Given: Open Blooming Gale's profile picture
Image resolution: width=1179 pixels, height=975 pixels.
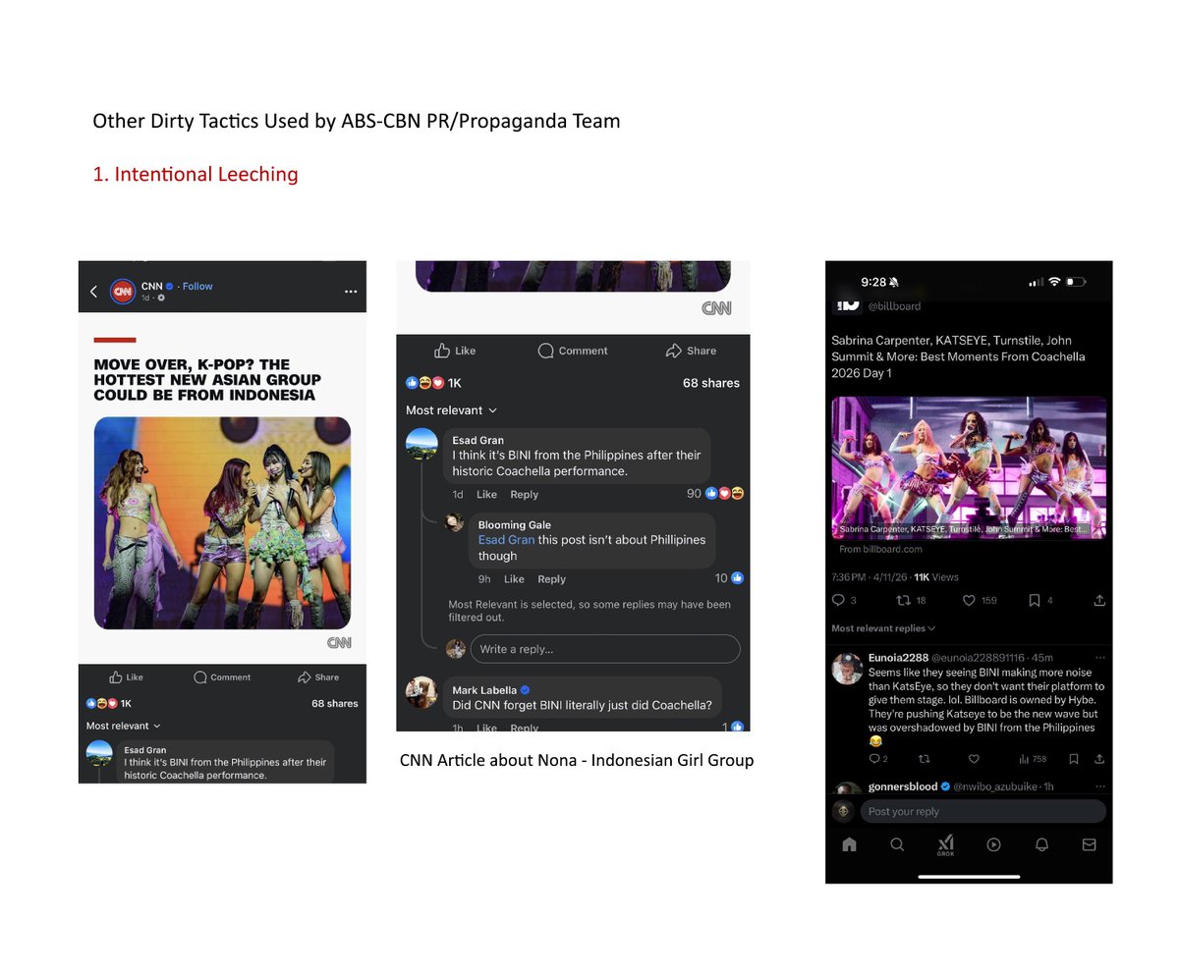Looking at the screenshot, I should click(454, 522).
